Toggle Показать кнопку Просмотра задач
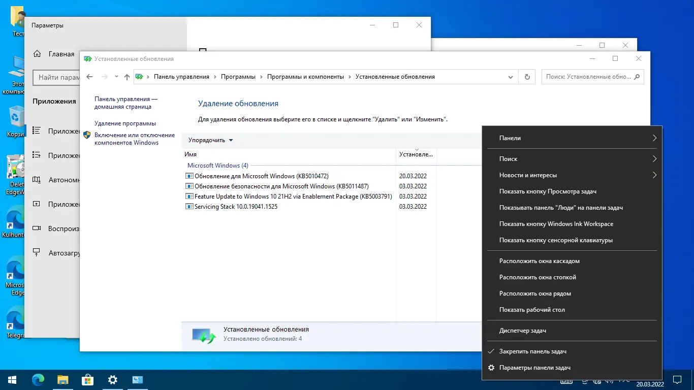694x390 pixels. (x=549, y=191)
